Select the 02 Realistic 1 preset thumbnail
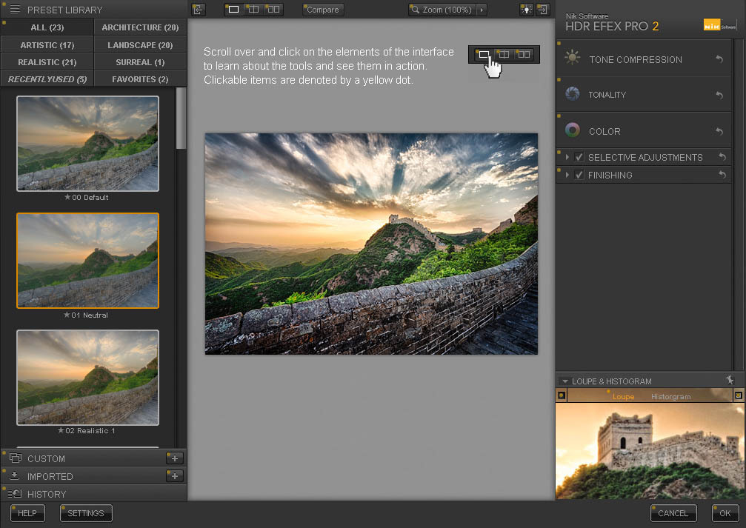Viewport: 746px width, 528px height. click(x=87, y=378)
